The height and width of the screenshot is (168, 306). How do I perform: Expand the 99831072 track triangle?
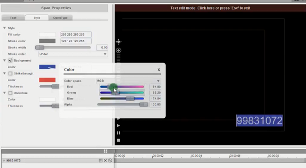click(x=3, y=161)
